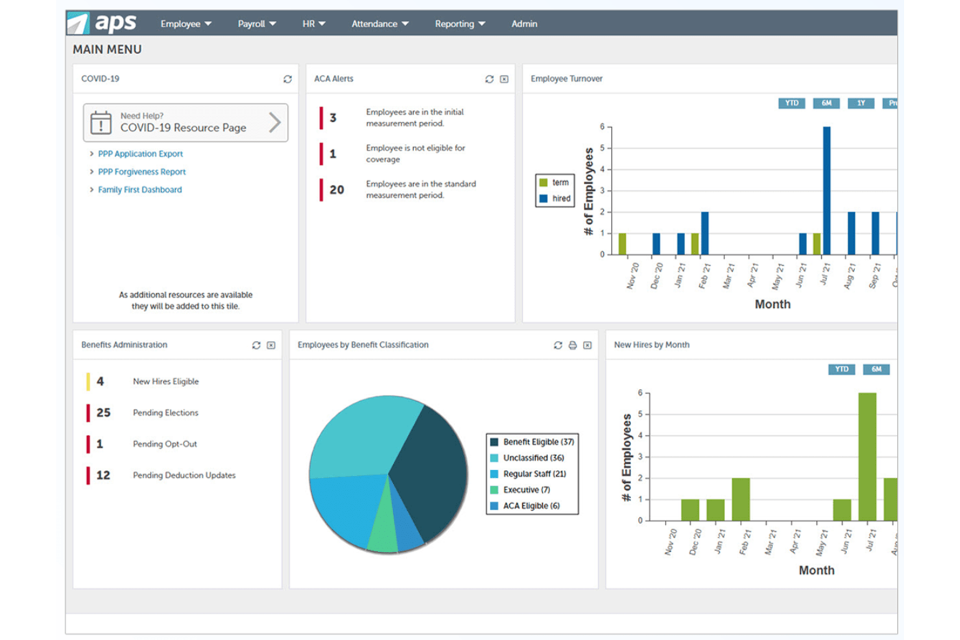
Task: Click the Executive color swatch in pie legend
Action: 494,490
